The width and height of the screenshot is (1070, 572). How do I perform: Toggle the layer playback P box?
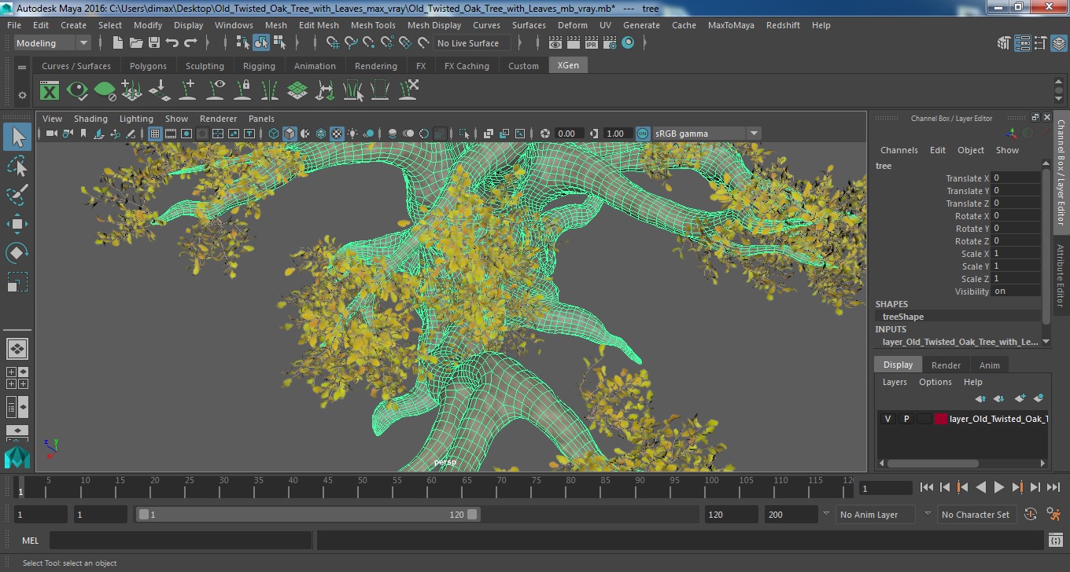pos(906,419)
